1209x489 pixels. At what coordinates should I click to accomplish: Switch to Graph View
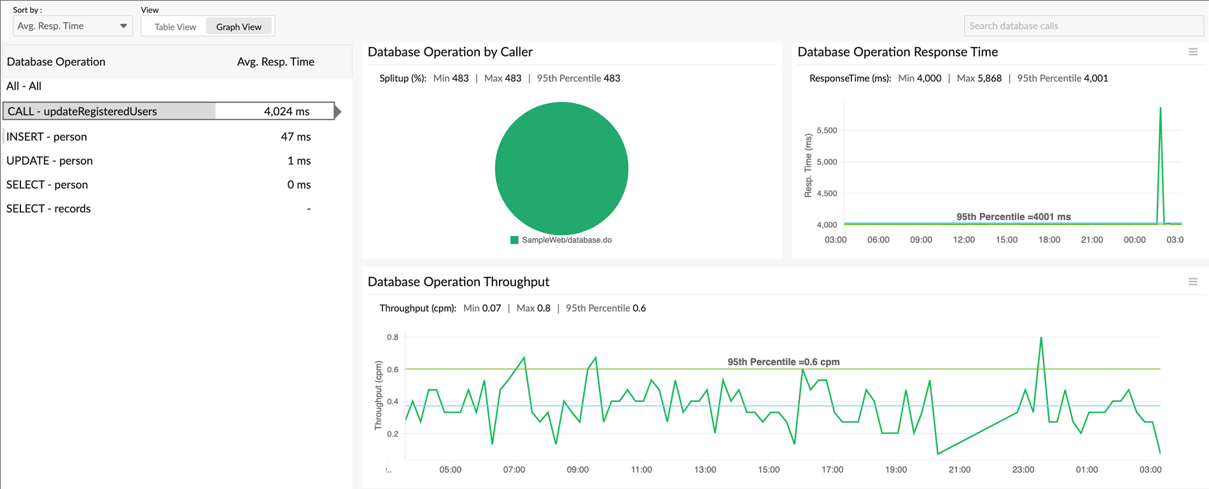[239, 27]
